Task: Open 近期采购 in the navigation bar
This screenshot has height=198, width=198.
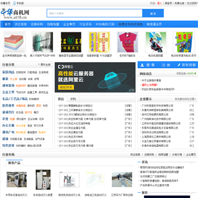Action: pos(37,24)
